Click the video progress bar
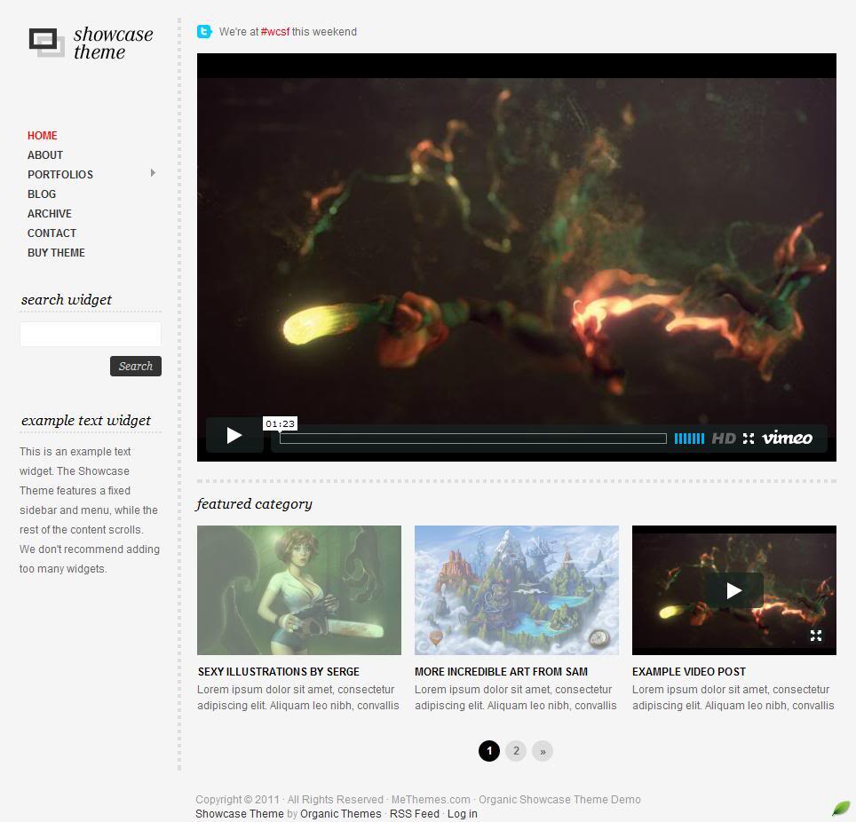Viewport: 856px width, 822px height. (x=472, y=439)
